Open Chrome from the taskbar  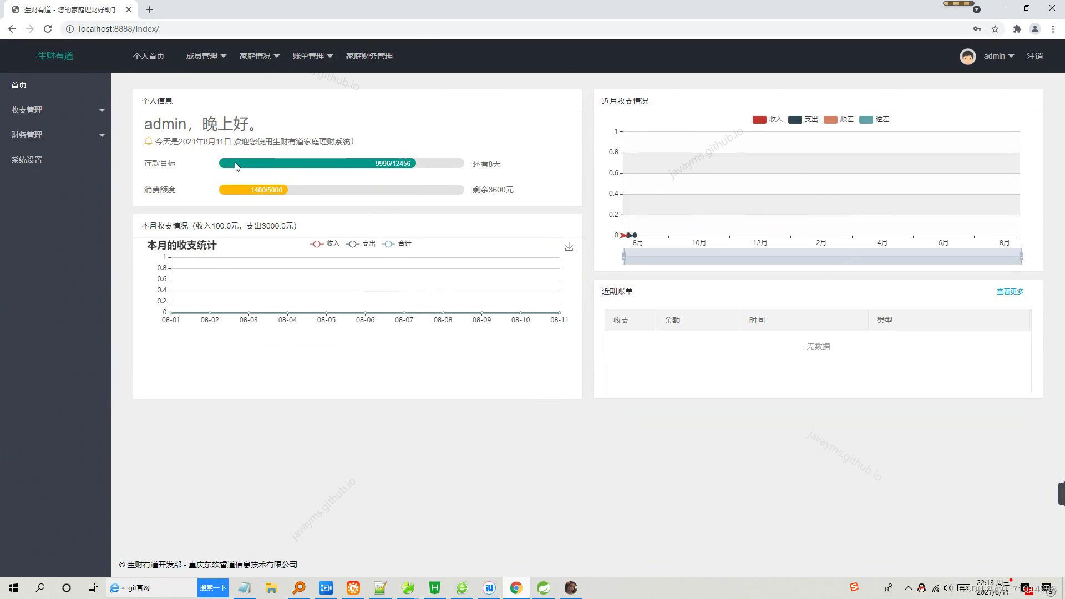516,587
